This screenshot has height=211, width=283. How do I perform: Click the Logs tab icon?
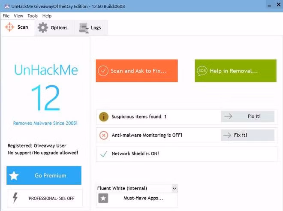click(x=83, y=27)
